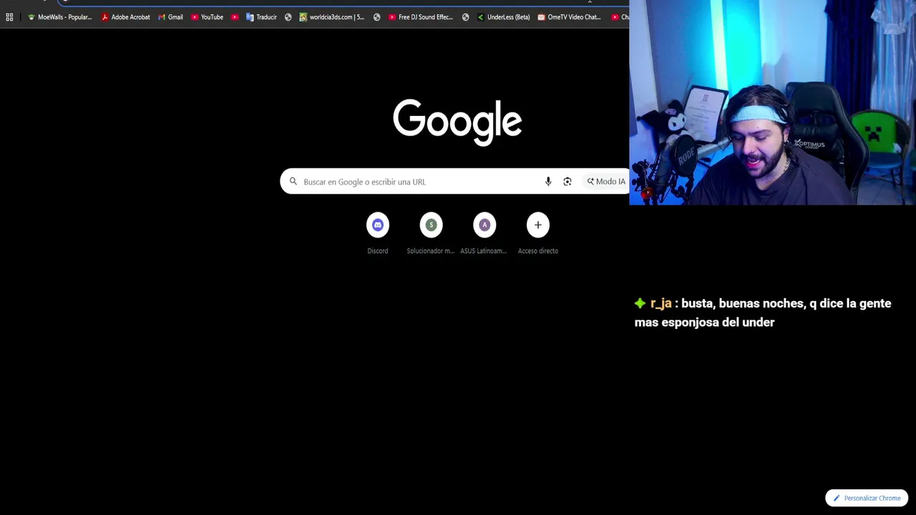Open the UnderLess (Beta) bookmark
The image size is (916, 515).
503,17
